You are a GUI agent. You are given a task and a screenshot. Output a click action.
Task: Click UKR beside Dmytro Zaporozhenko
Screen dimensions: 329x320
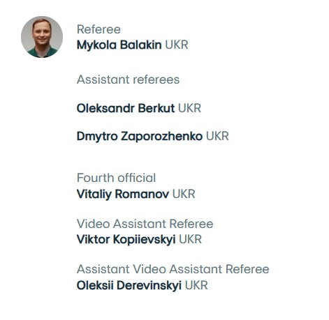point(217,137)
